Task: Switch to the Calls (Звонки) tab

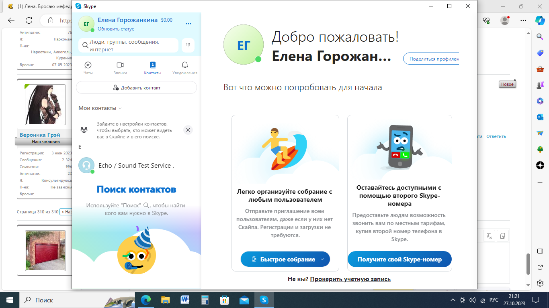Action: [120, 68]
